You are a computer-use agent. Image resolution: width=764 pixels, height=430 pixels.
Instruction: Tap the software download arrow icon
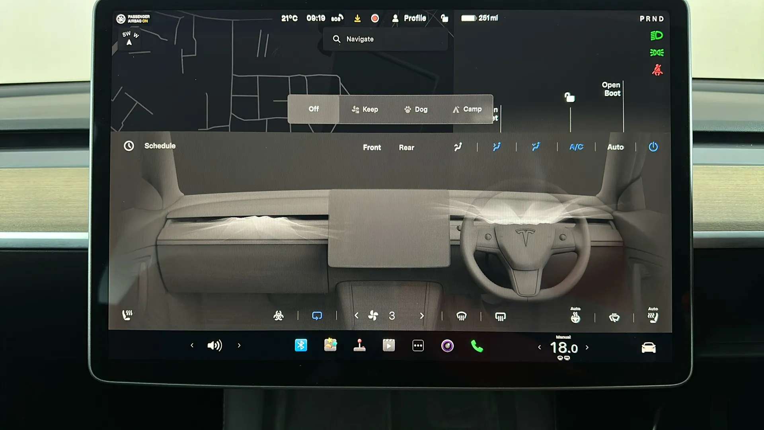pos(357,18)
